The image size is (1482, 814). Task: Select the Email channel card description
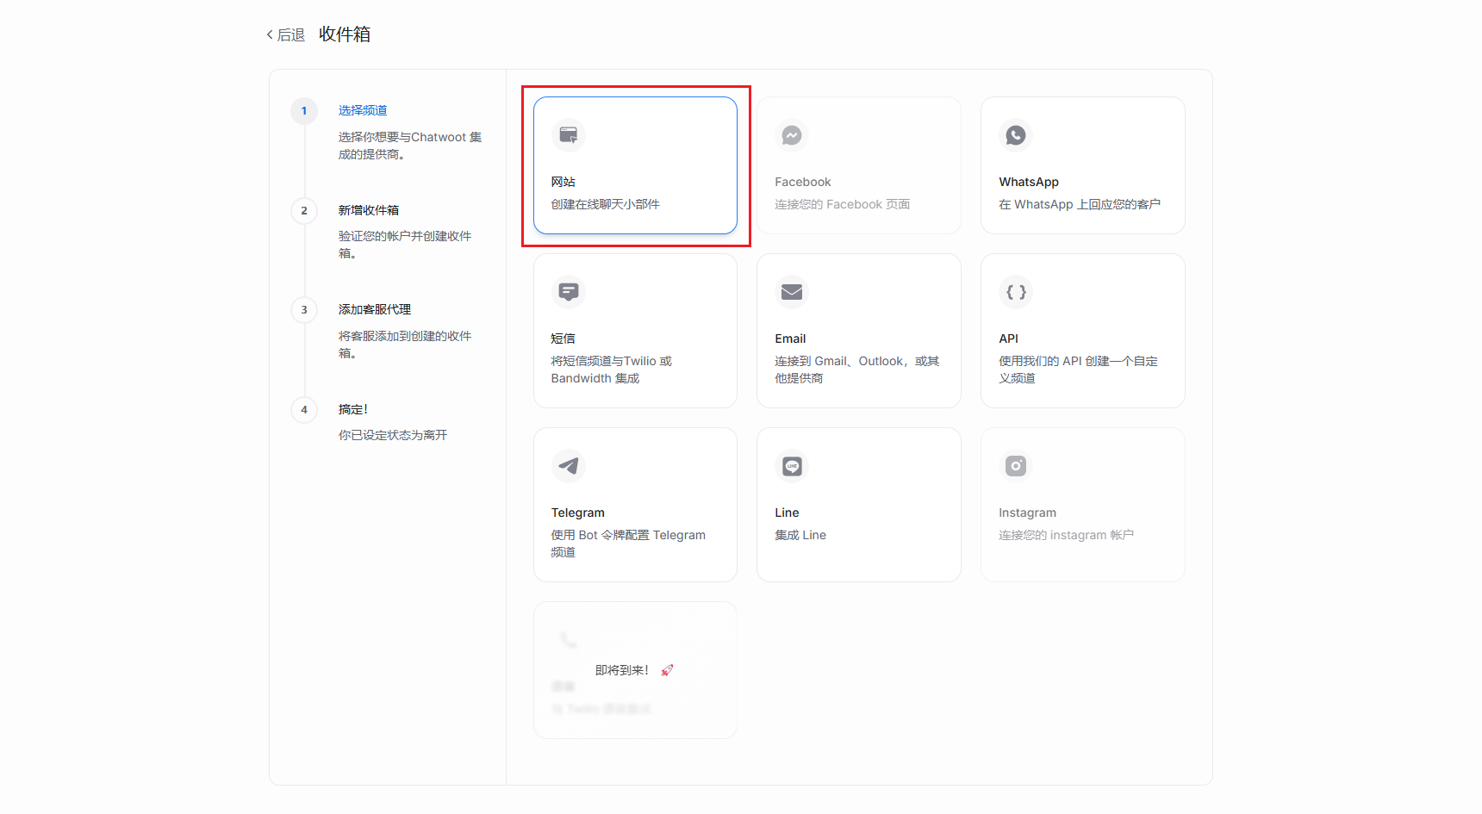click(856, 370)
